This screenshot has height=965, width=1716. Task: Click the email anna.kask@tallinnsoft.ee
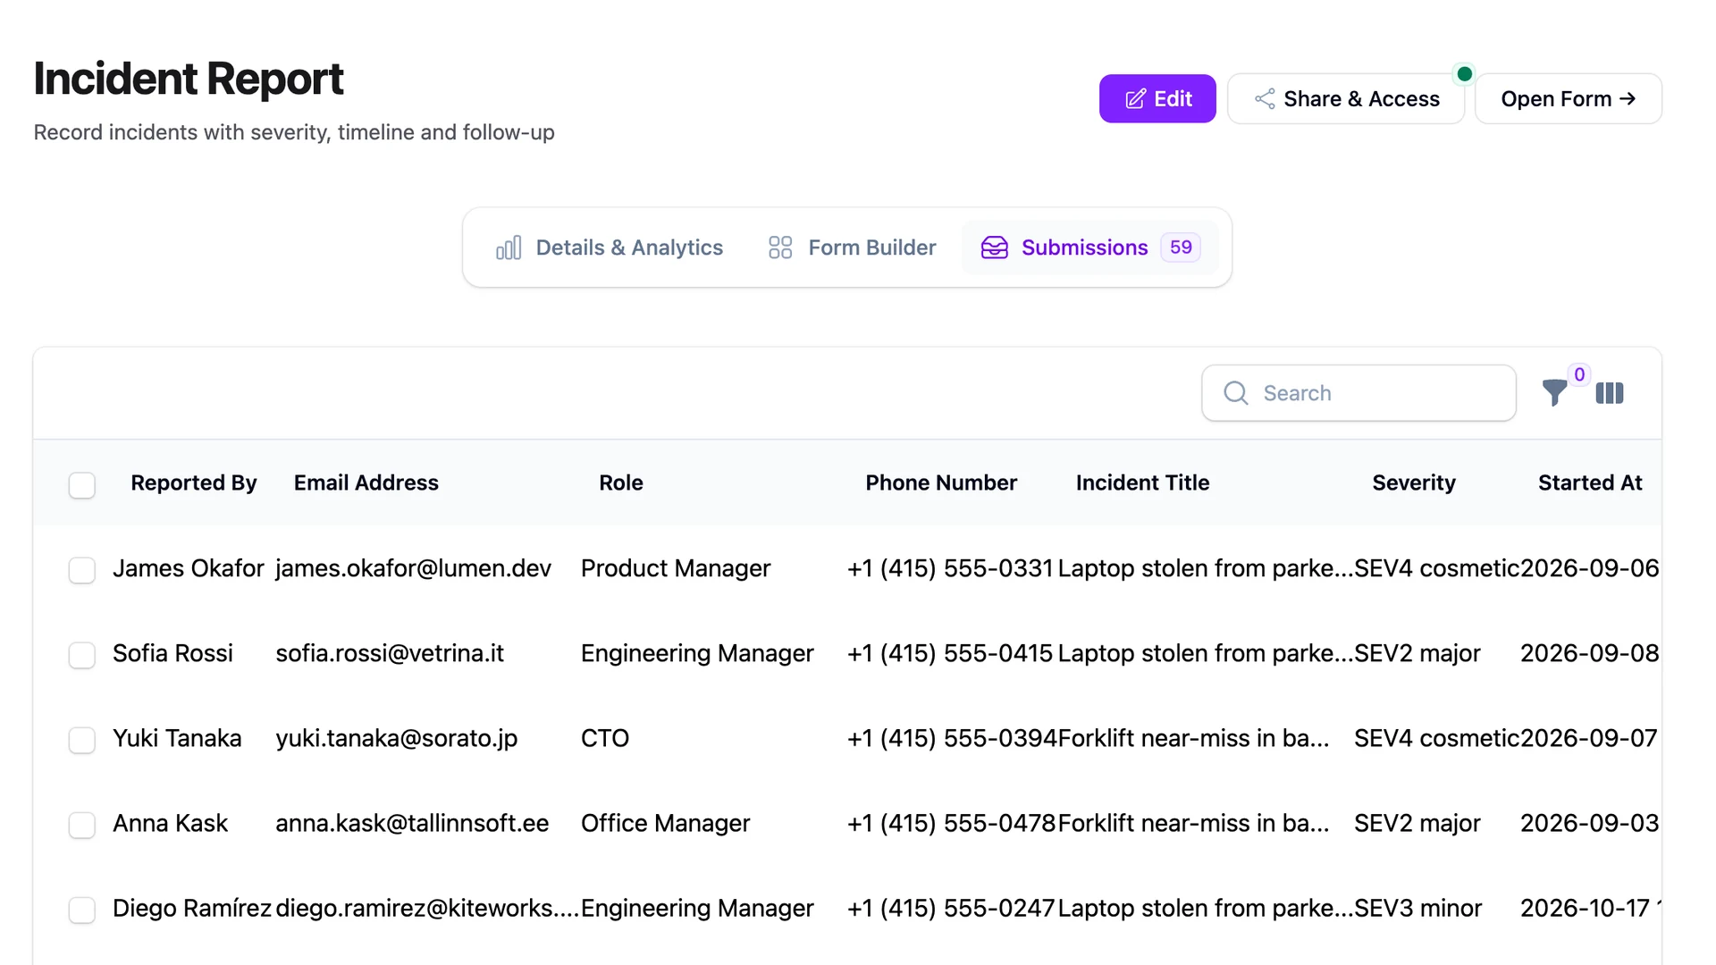pos(412,823)
